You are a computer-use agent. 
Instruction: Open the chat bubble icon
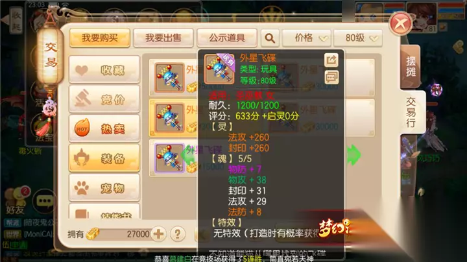tap(44, 201)
